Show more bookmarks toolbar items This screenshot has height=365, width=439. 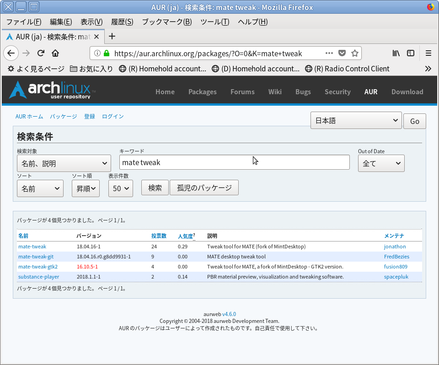click(428, 69)
